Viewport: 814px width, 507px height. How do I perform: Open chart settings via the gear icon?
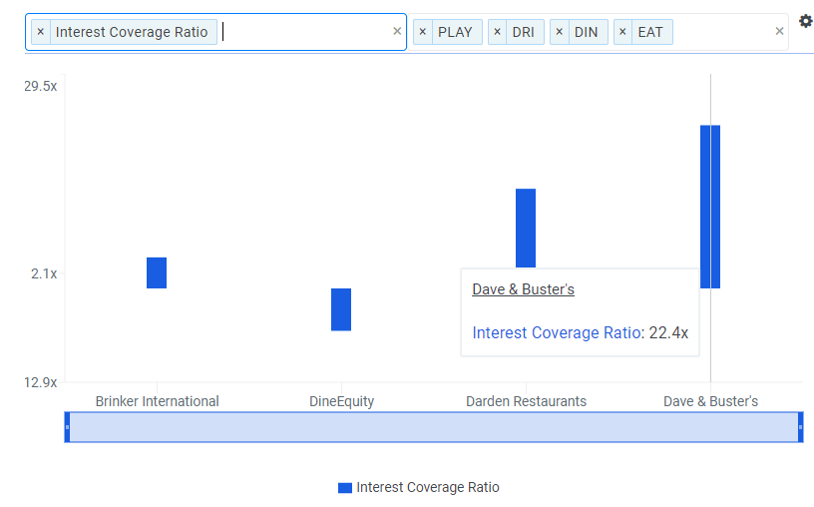point(805,21)
